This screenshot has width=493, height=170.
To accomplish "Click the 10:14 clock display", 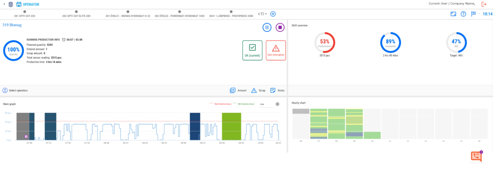I will click(x=487, y=14).
